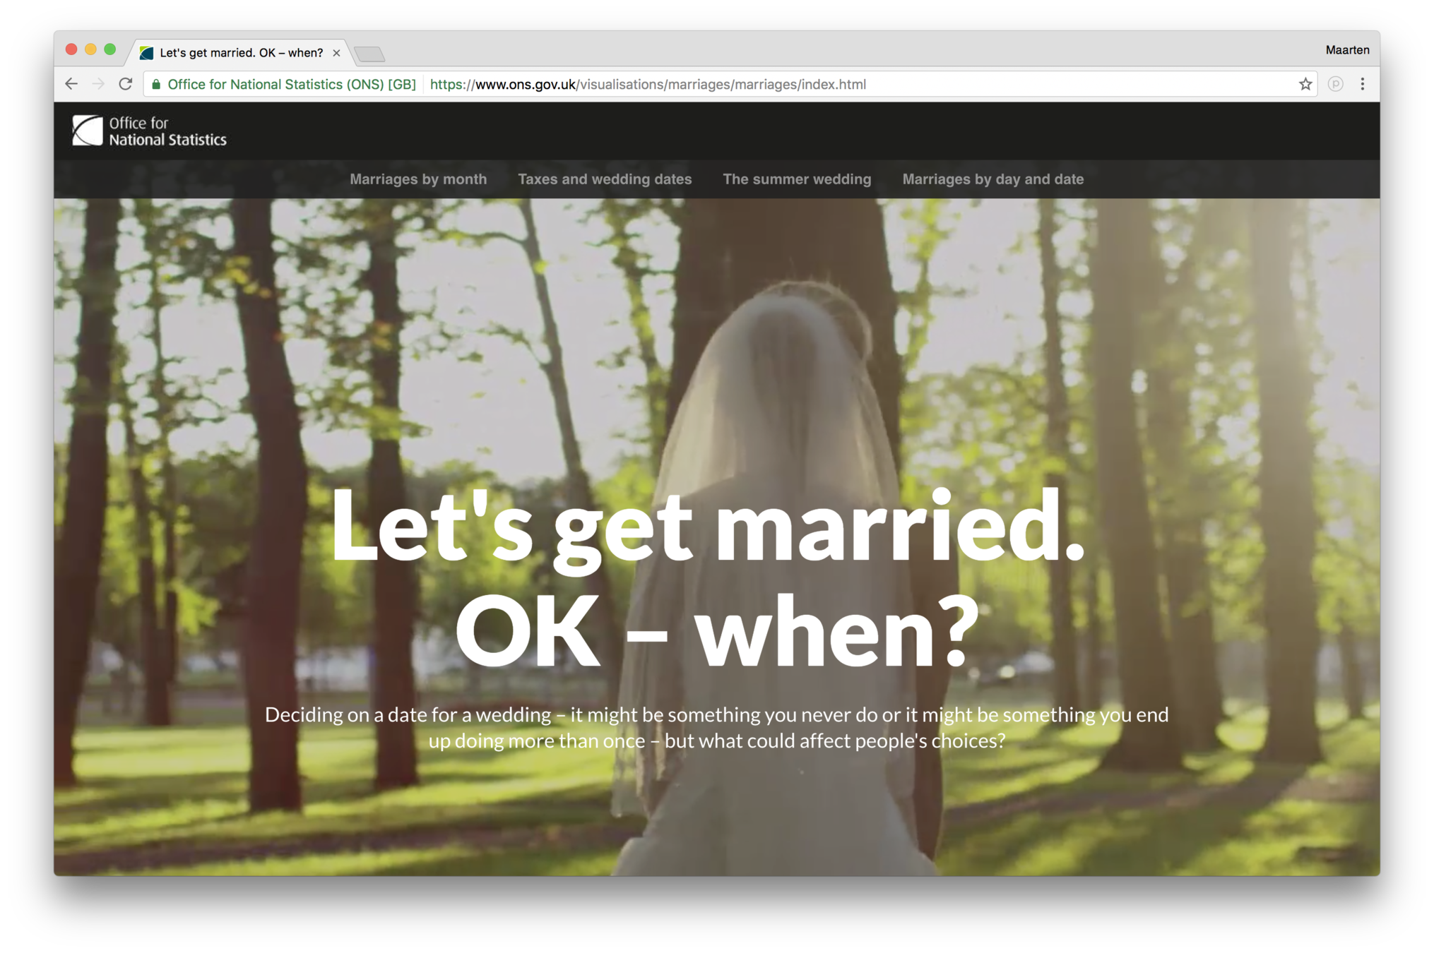Go to 'Taxes and wedding dates'
The width and height of the screenshot is (1434, 953).
[605, 179]
